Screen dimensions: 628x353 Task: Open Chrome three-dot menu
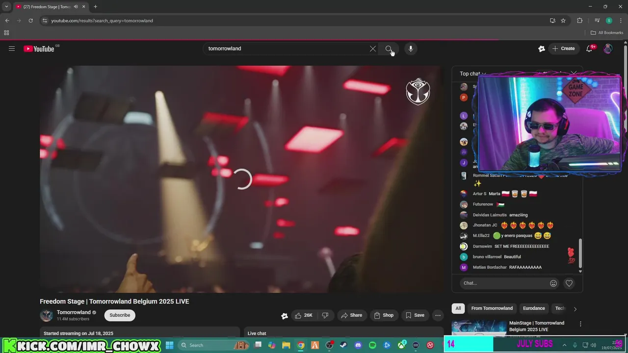click(x=621, y=21)
